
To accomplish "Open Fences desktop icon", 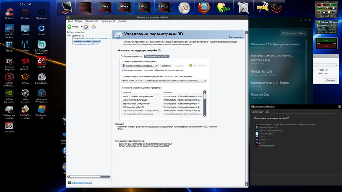I will point(9,46).
